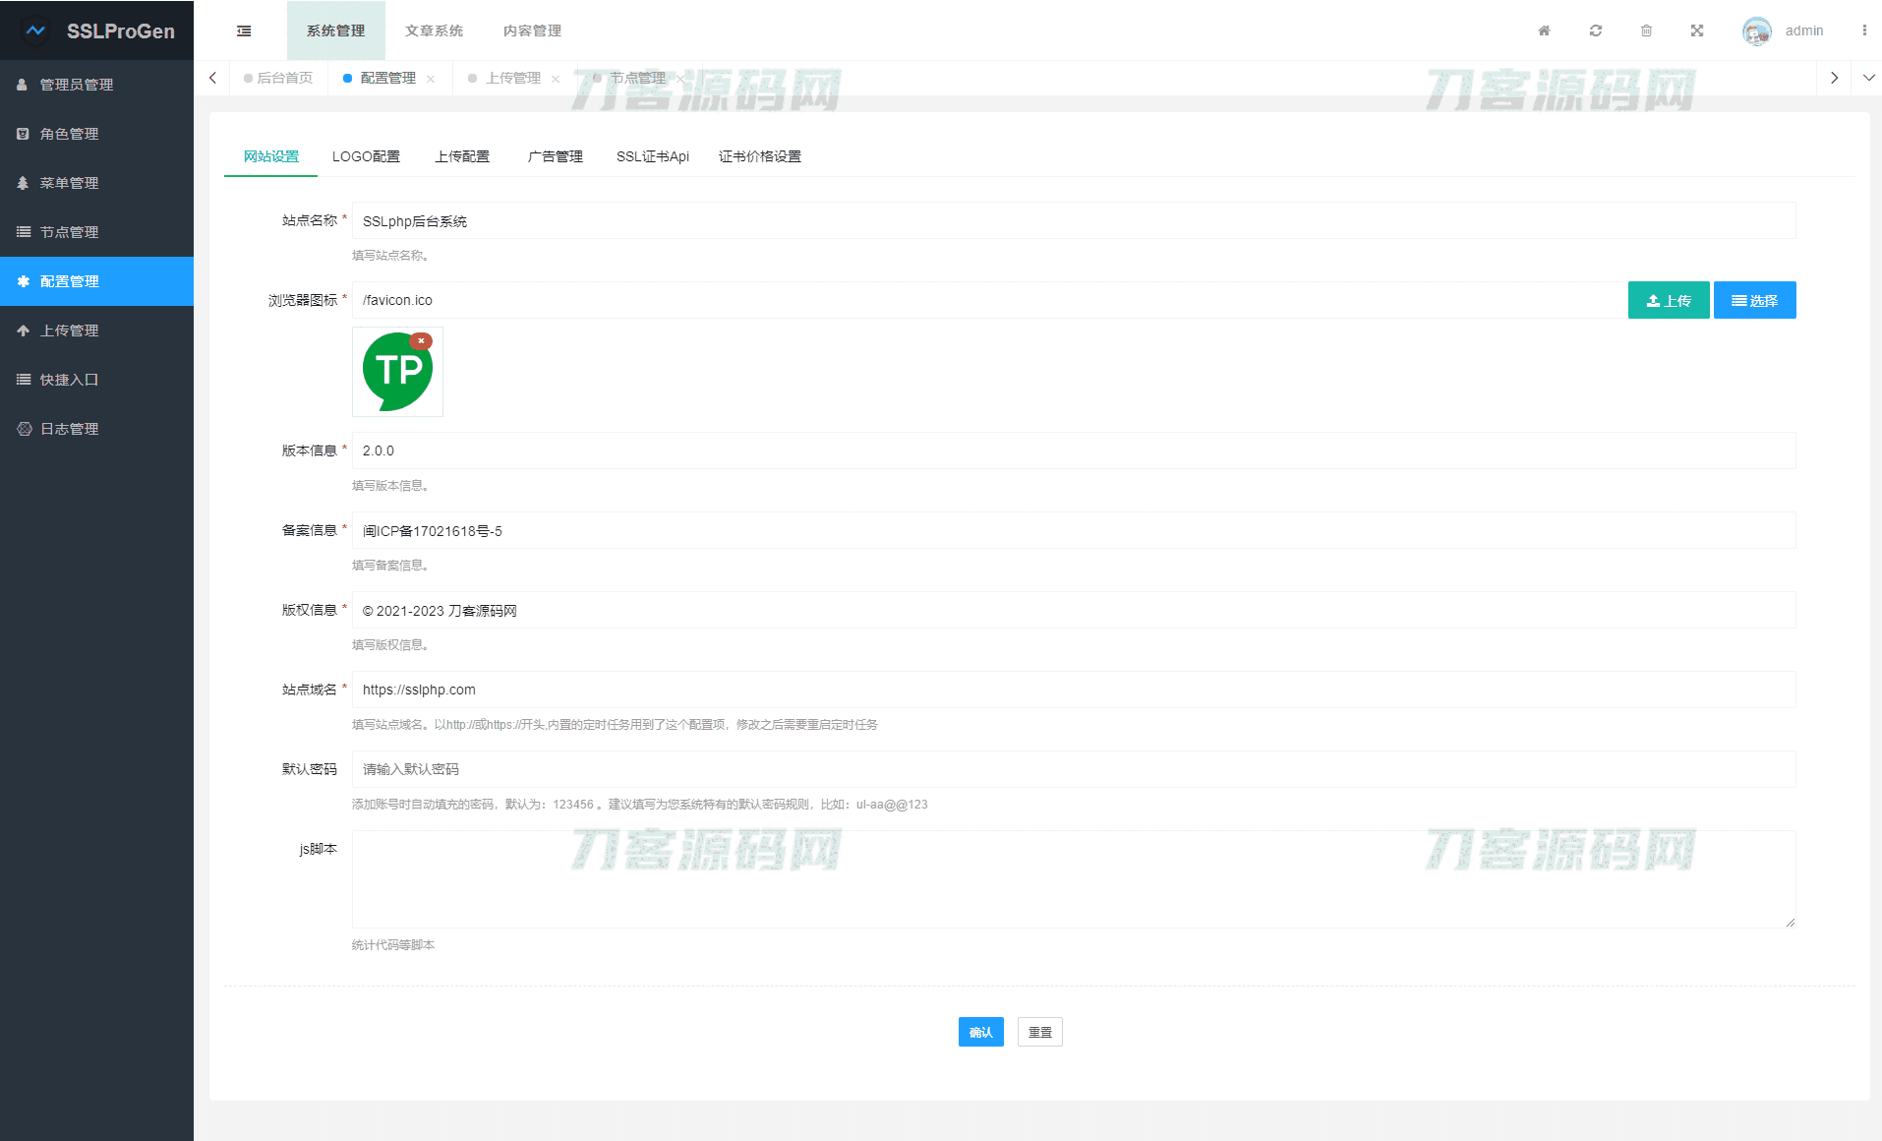Click the js脚本 textarea
Image resolution: width=1882 pixels, height=1141 pixels.
[1074, 879]
